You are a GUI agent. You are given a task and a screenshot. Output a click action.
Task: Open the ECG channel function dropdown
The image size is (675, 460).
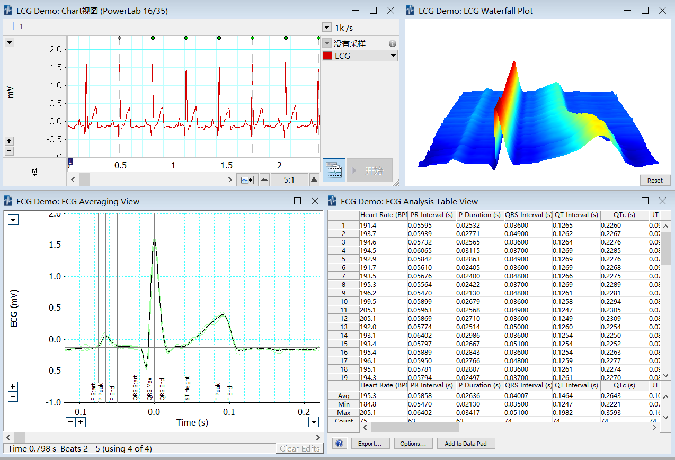pos(393,56)
